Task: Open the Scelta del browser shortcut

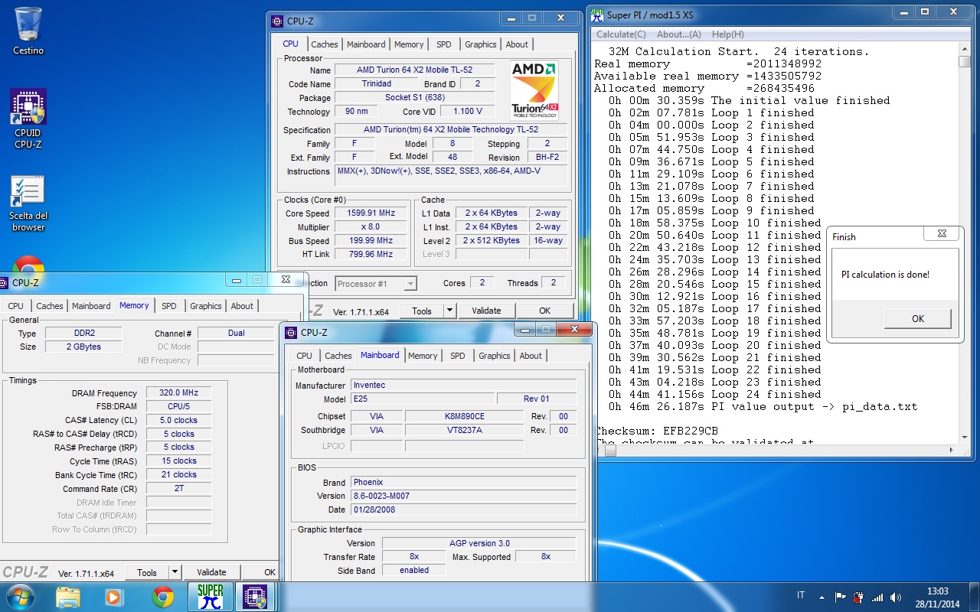Action: [28, 203]
